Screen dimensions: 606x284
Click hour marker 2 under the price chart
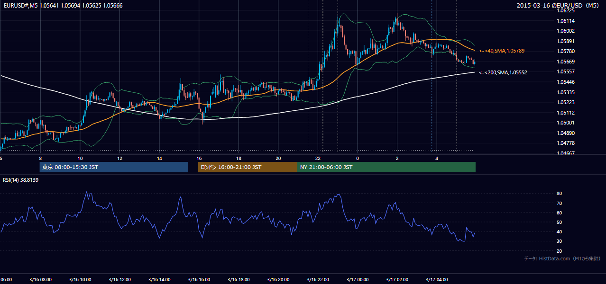(397, 158)
